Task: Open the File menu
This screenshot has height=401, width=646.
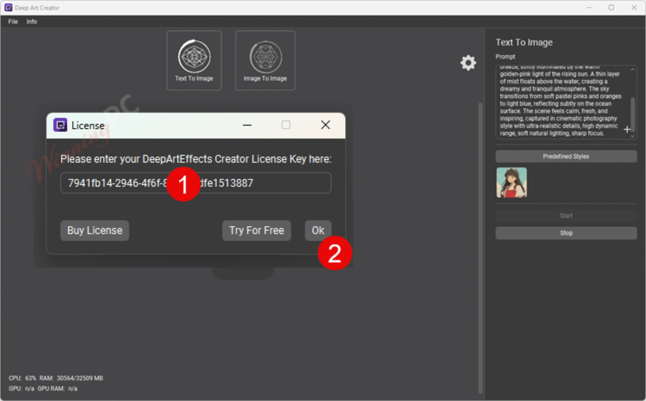Action: [x=13, y=21]
